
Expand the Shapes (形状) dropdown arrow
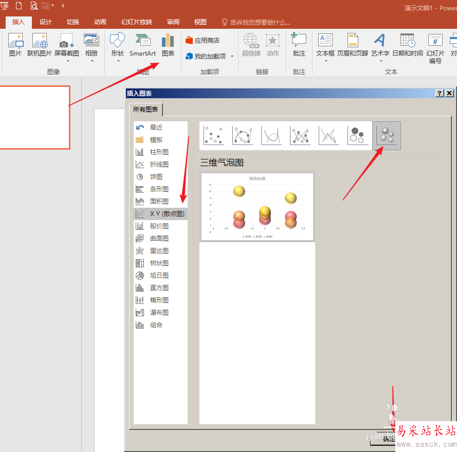tap(118, 61)
